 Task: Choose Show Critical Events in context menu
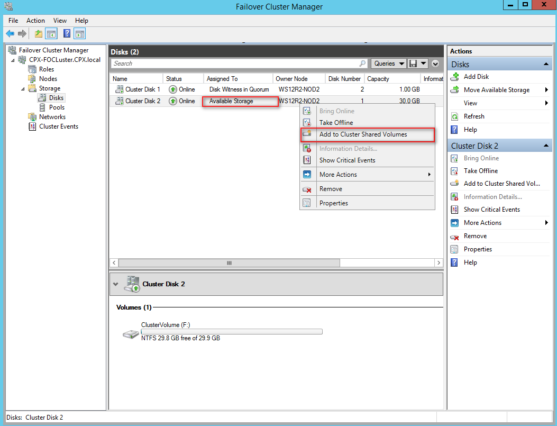pos(367,160)
